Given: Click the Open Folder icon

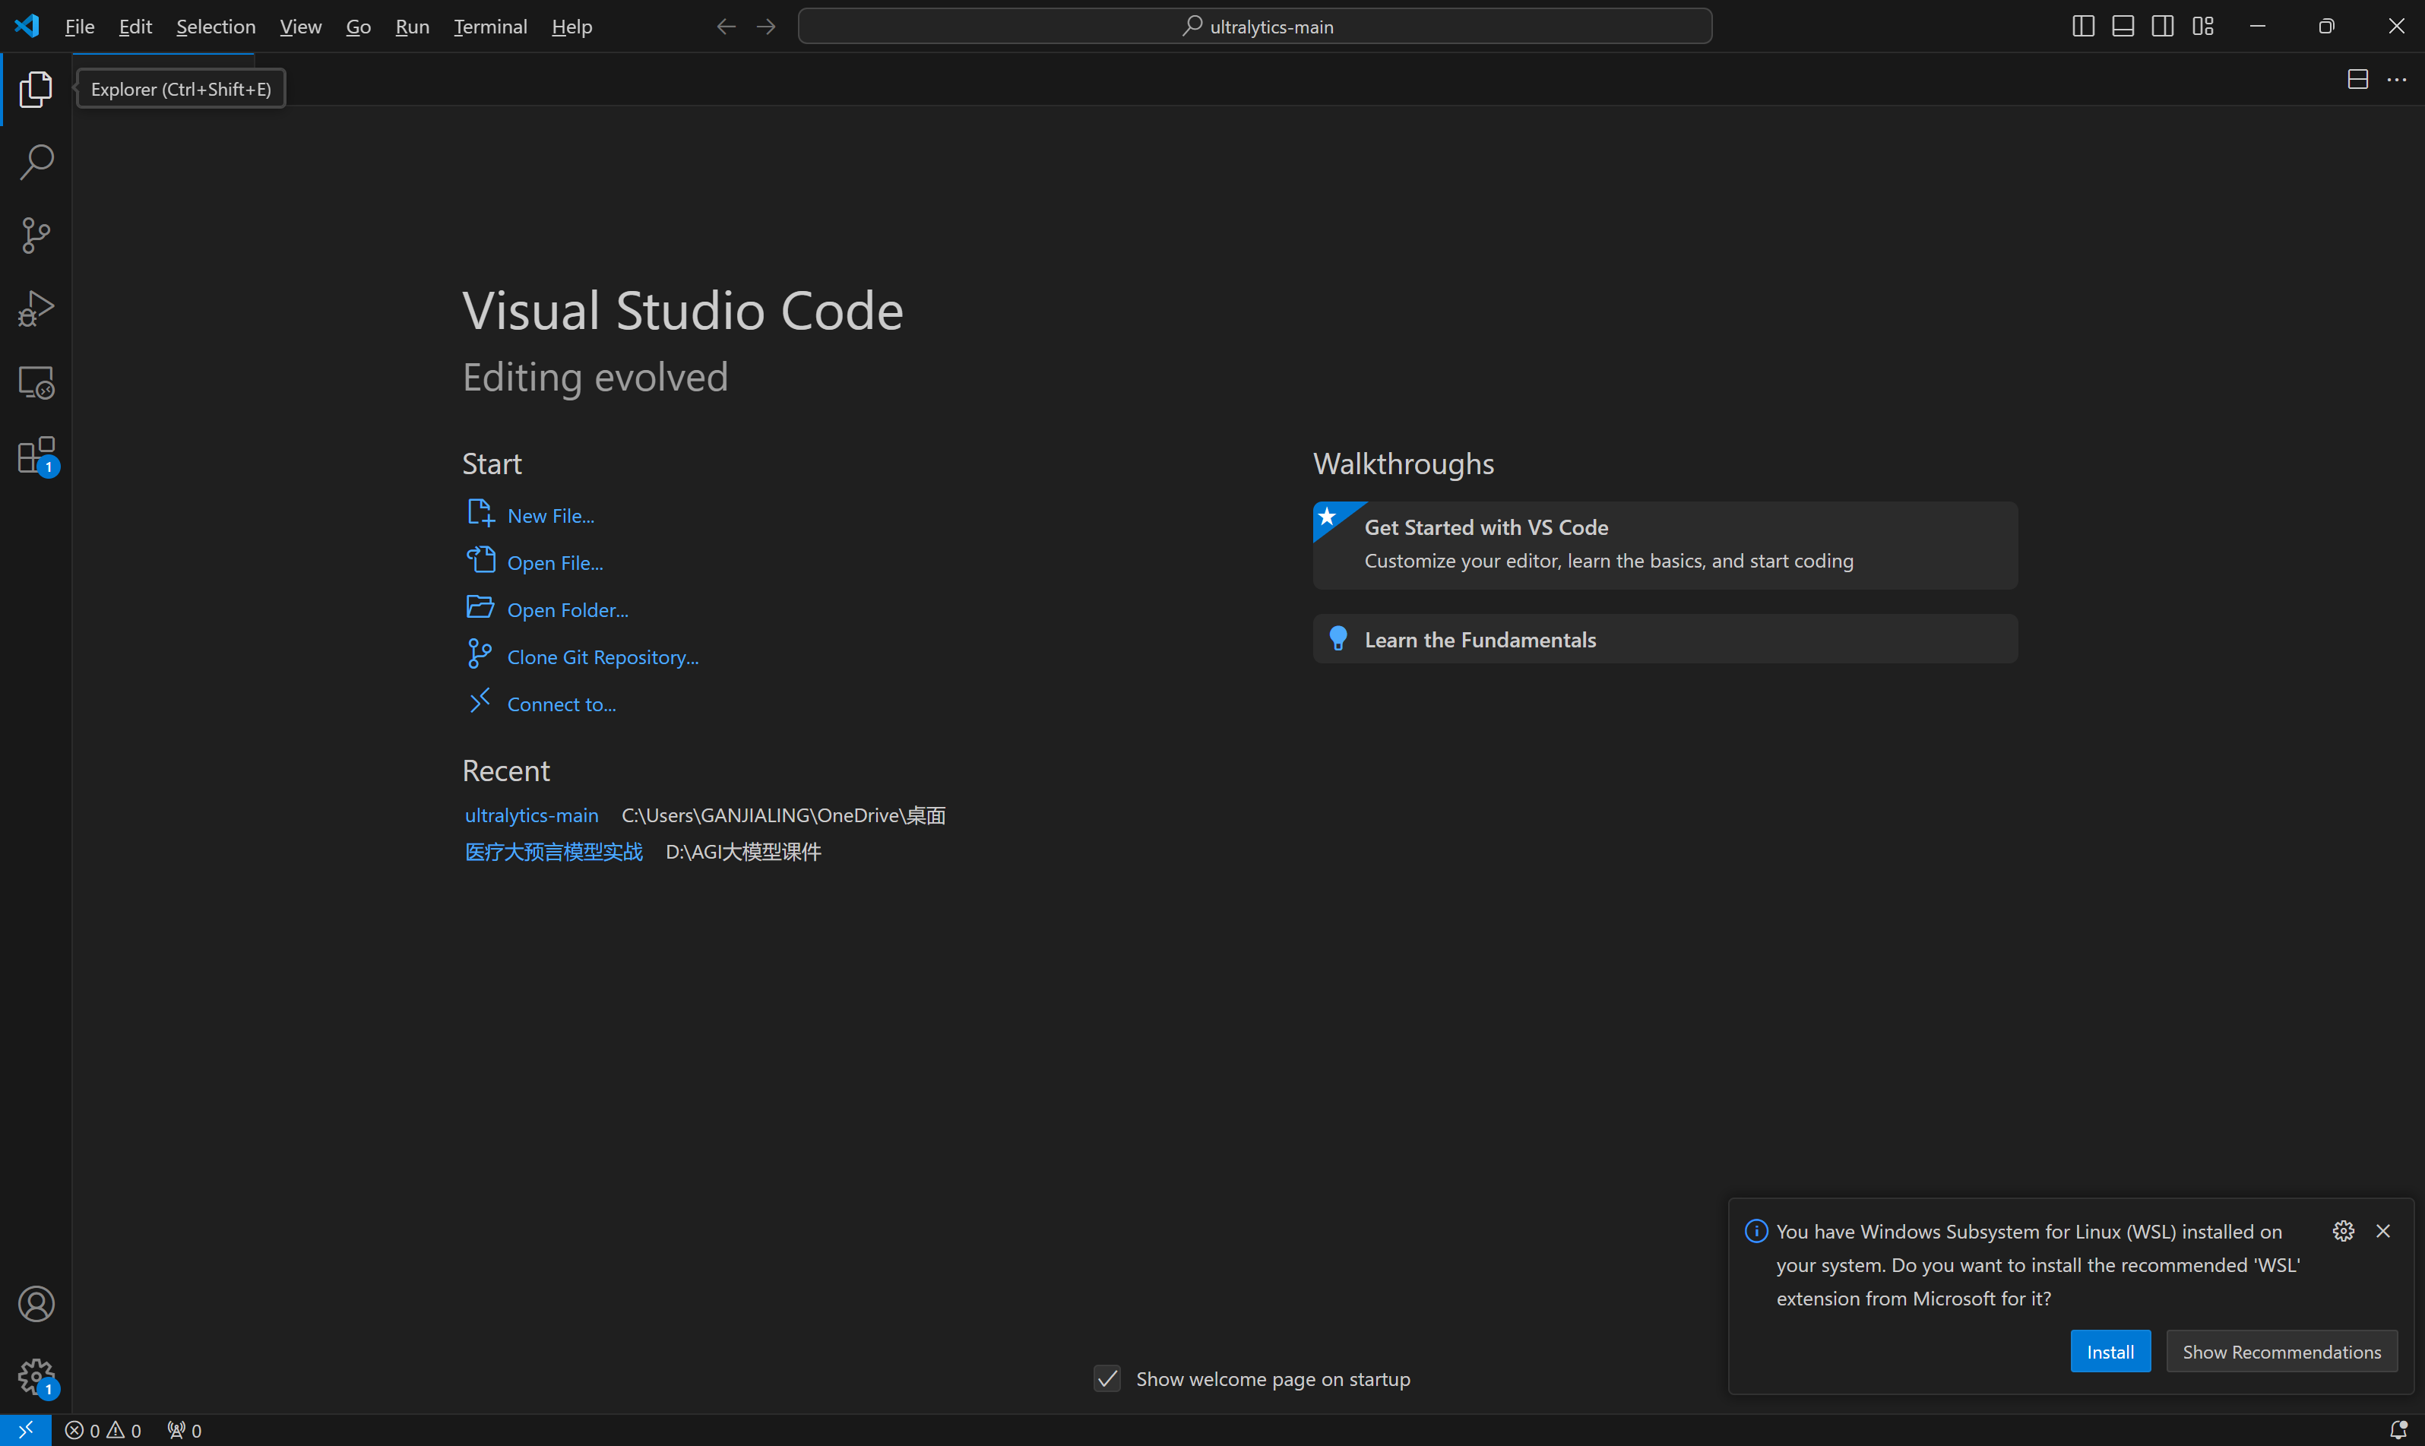Looking at the screenshot, I should (480, 606).
